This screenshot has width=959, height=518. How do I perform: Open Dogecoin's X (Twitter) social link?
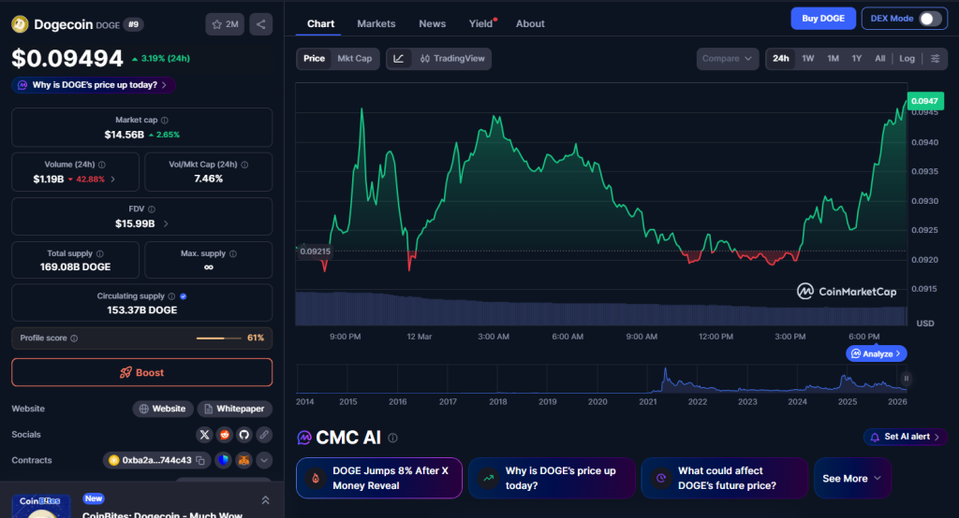pyautogui.click(x=205, y=435)
